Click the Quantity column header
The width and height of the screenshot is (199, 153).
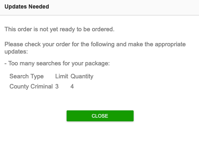[82, 76]
